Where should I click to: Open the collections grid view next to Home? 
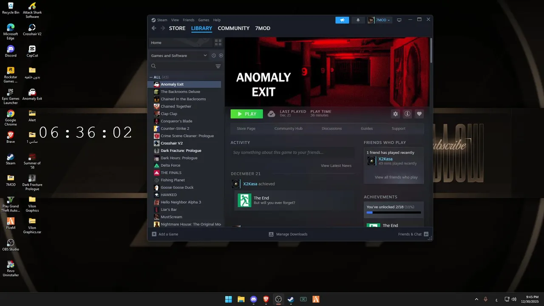tap(218, 42)
